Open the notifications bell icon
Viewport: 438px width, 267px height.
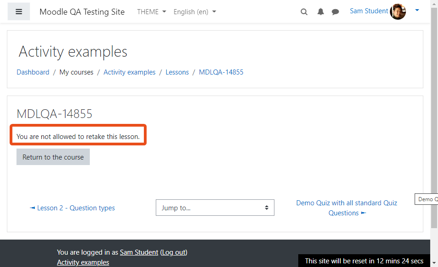click(x=321, y=12)
